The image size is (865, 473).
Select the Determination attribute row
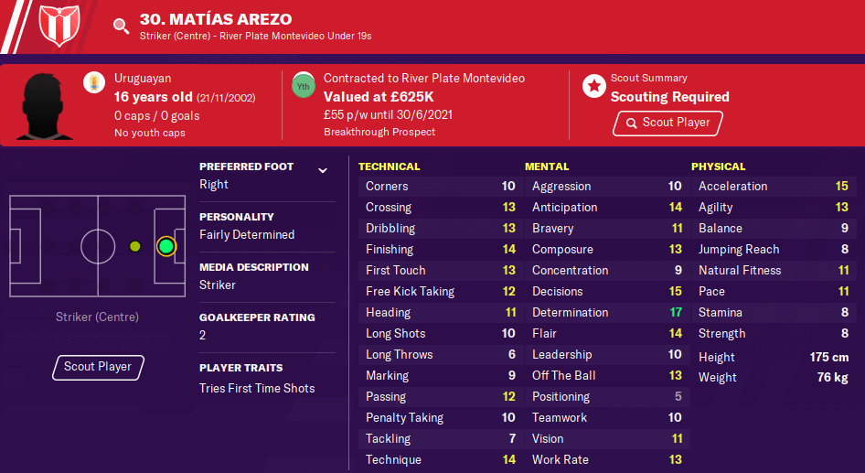coord(607,312)
